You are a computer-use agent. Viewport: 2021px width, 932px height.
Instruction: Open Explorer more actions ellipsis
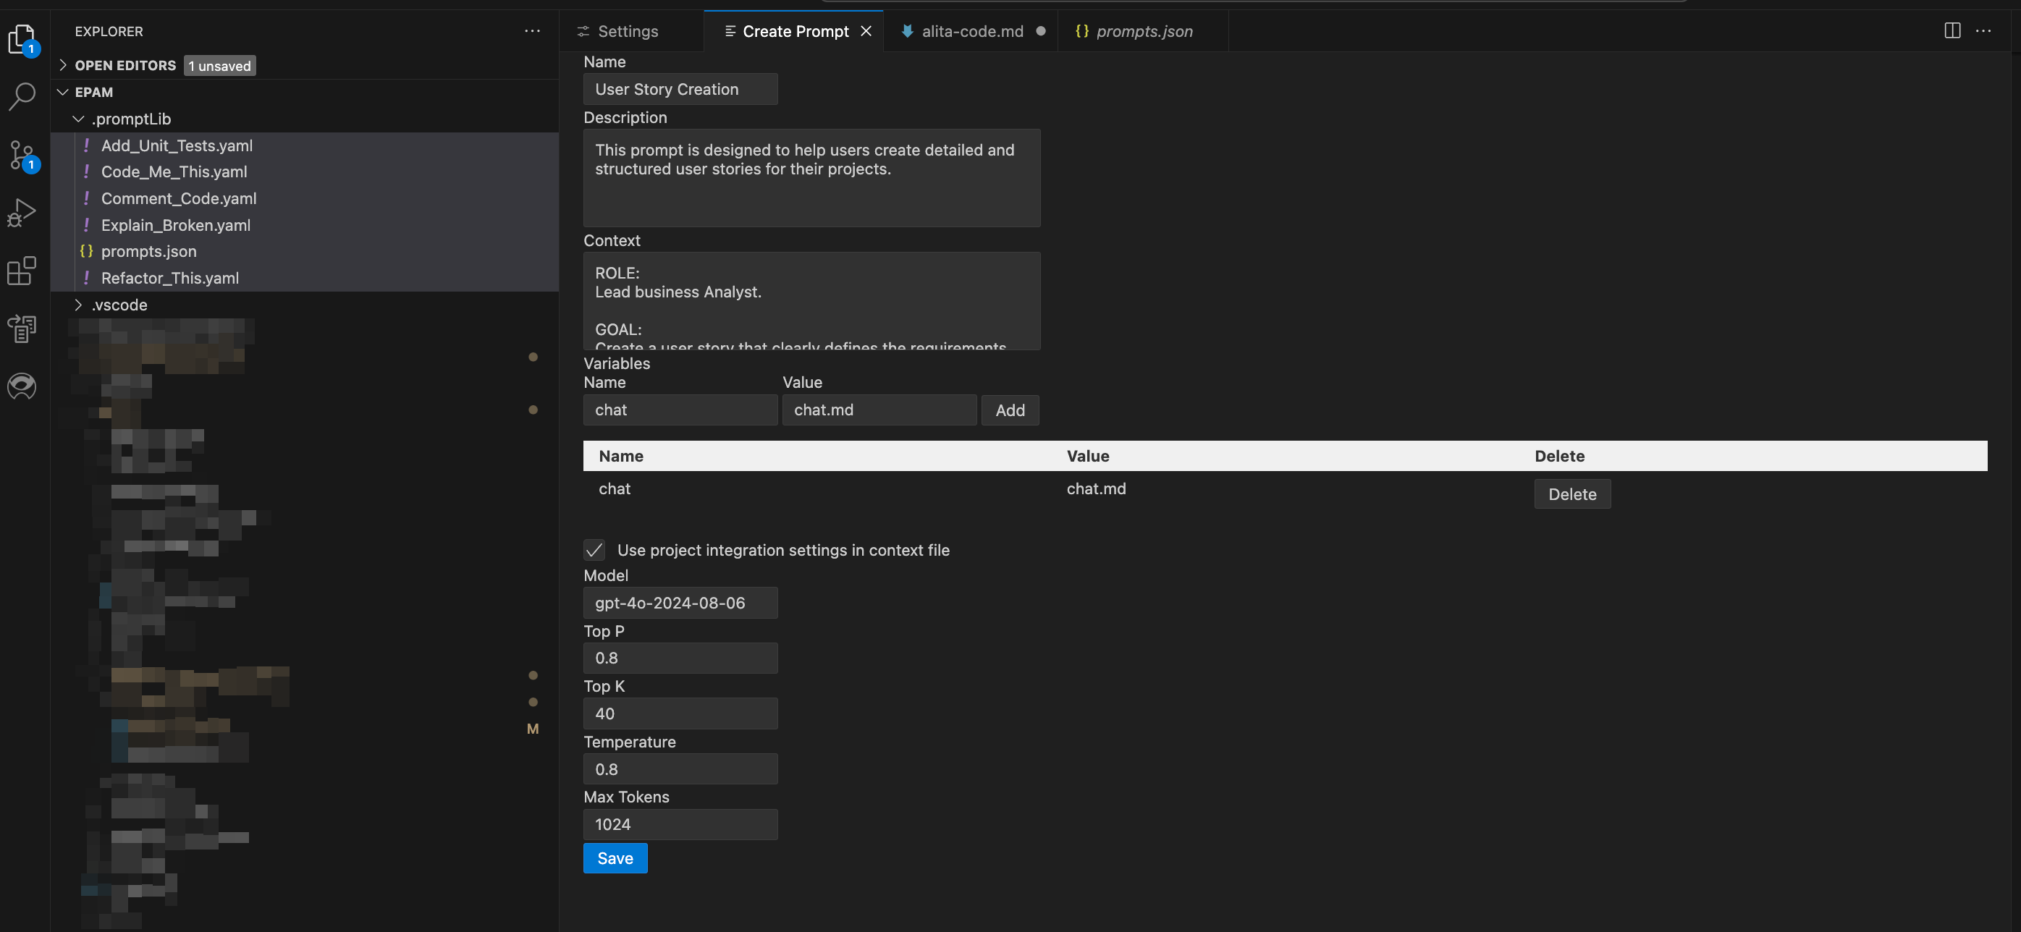532,31
